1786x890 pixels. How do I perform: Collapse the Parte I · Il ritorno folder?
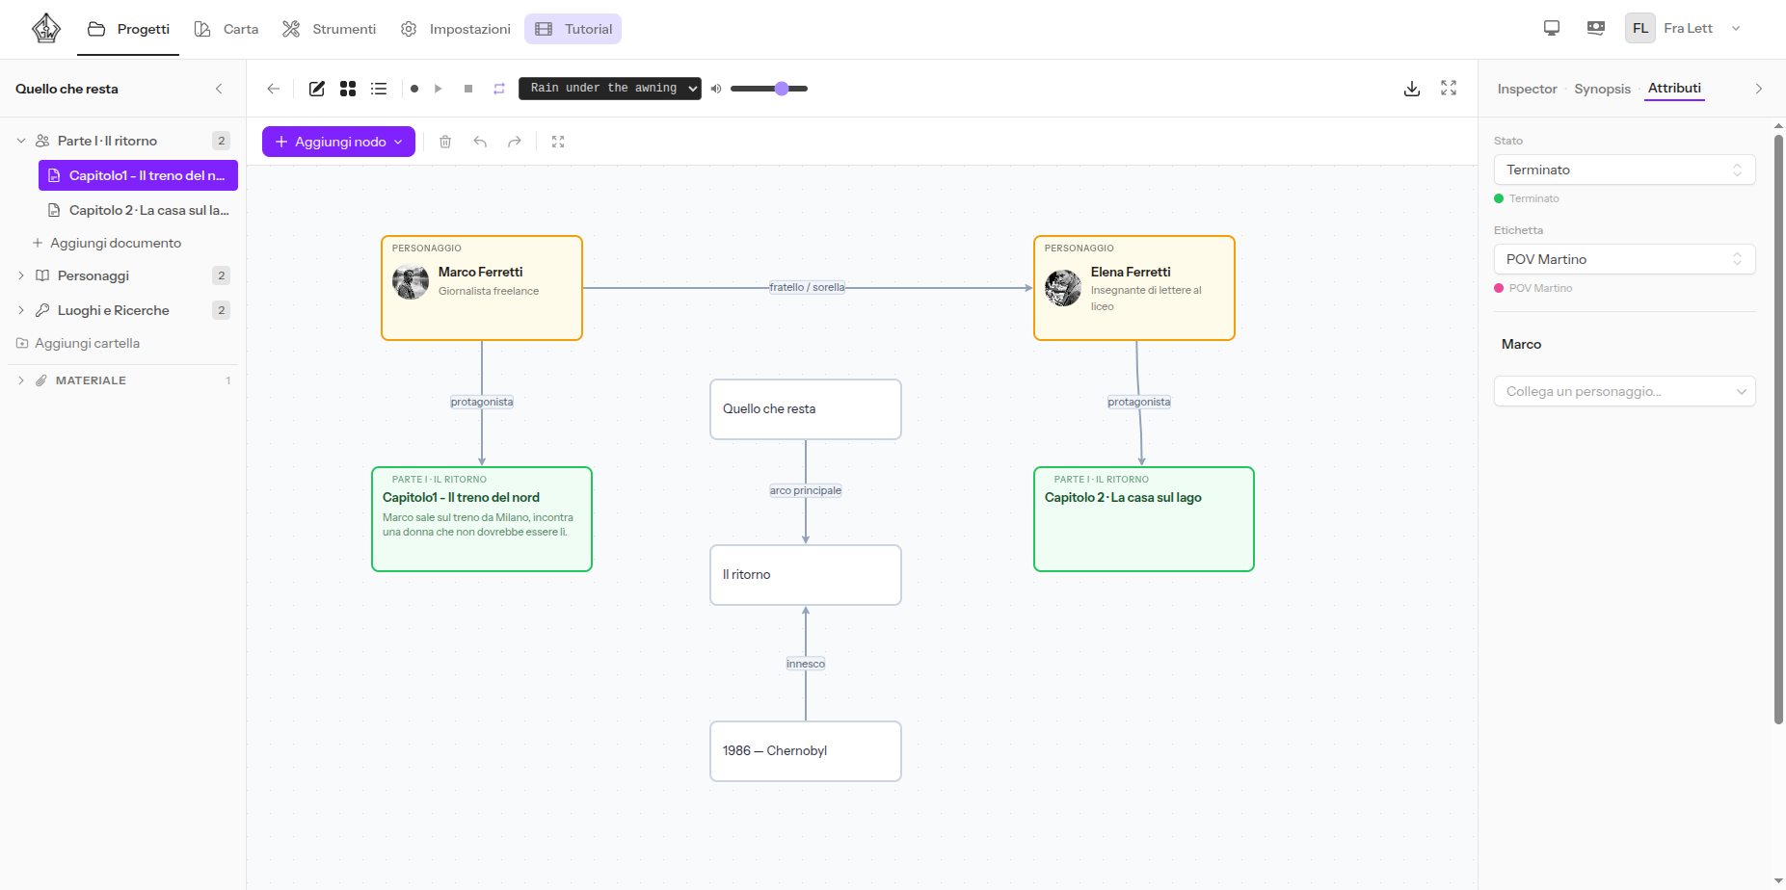point(21,141)
